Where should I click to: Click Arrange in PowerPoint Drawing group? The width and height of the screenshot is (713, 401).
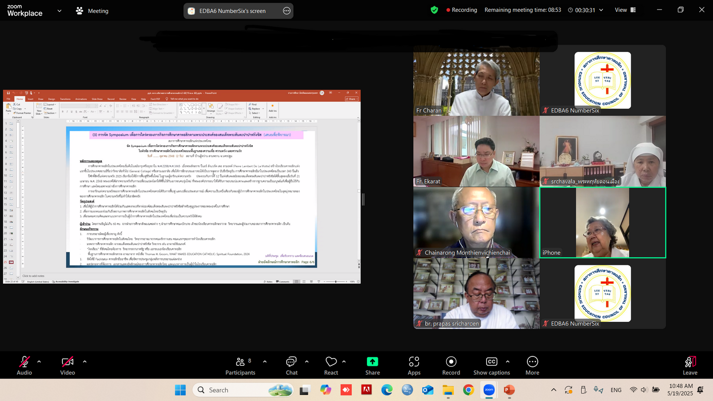(x=211, y=109)
